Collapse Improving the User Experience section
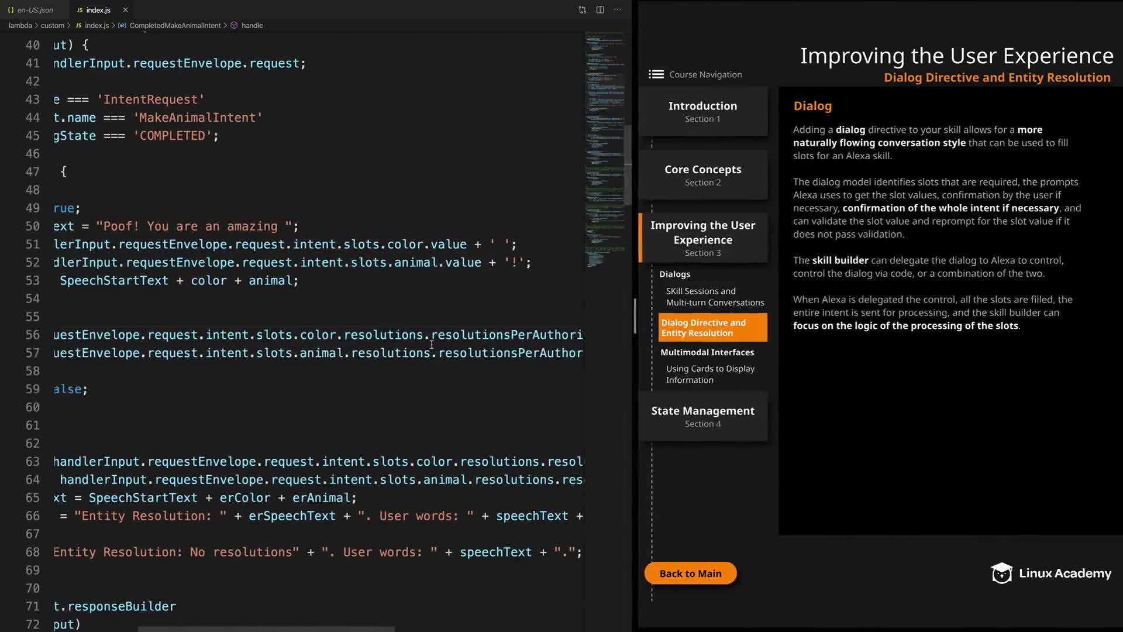The width and height of the screenshot is (1123, 632). [x=702, y=238]
